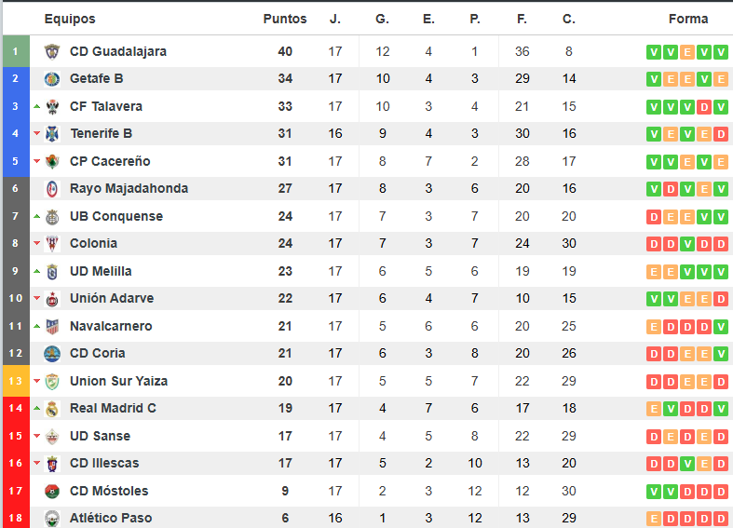Click the Forma column header
Image resolution: width=733 pixels, height=528 pixels.
[688, 19]
